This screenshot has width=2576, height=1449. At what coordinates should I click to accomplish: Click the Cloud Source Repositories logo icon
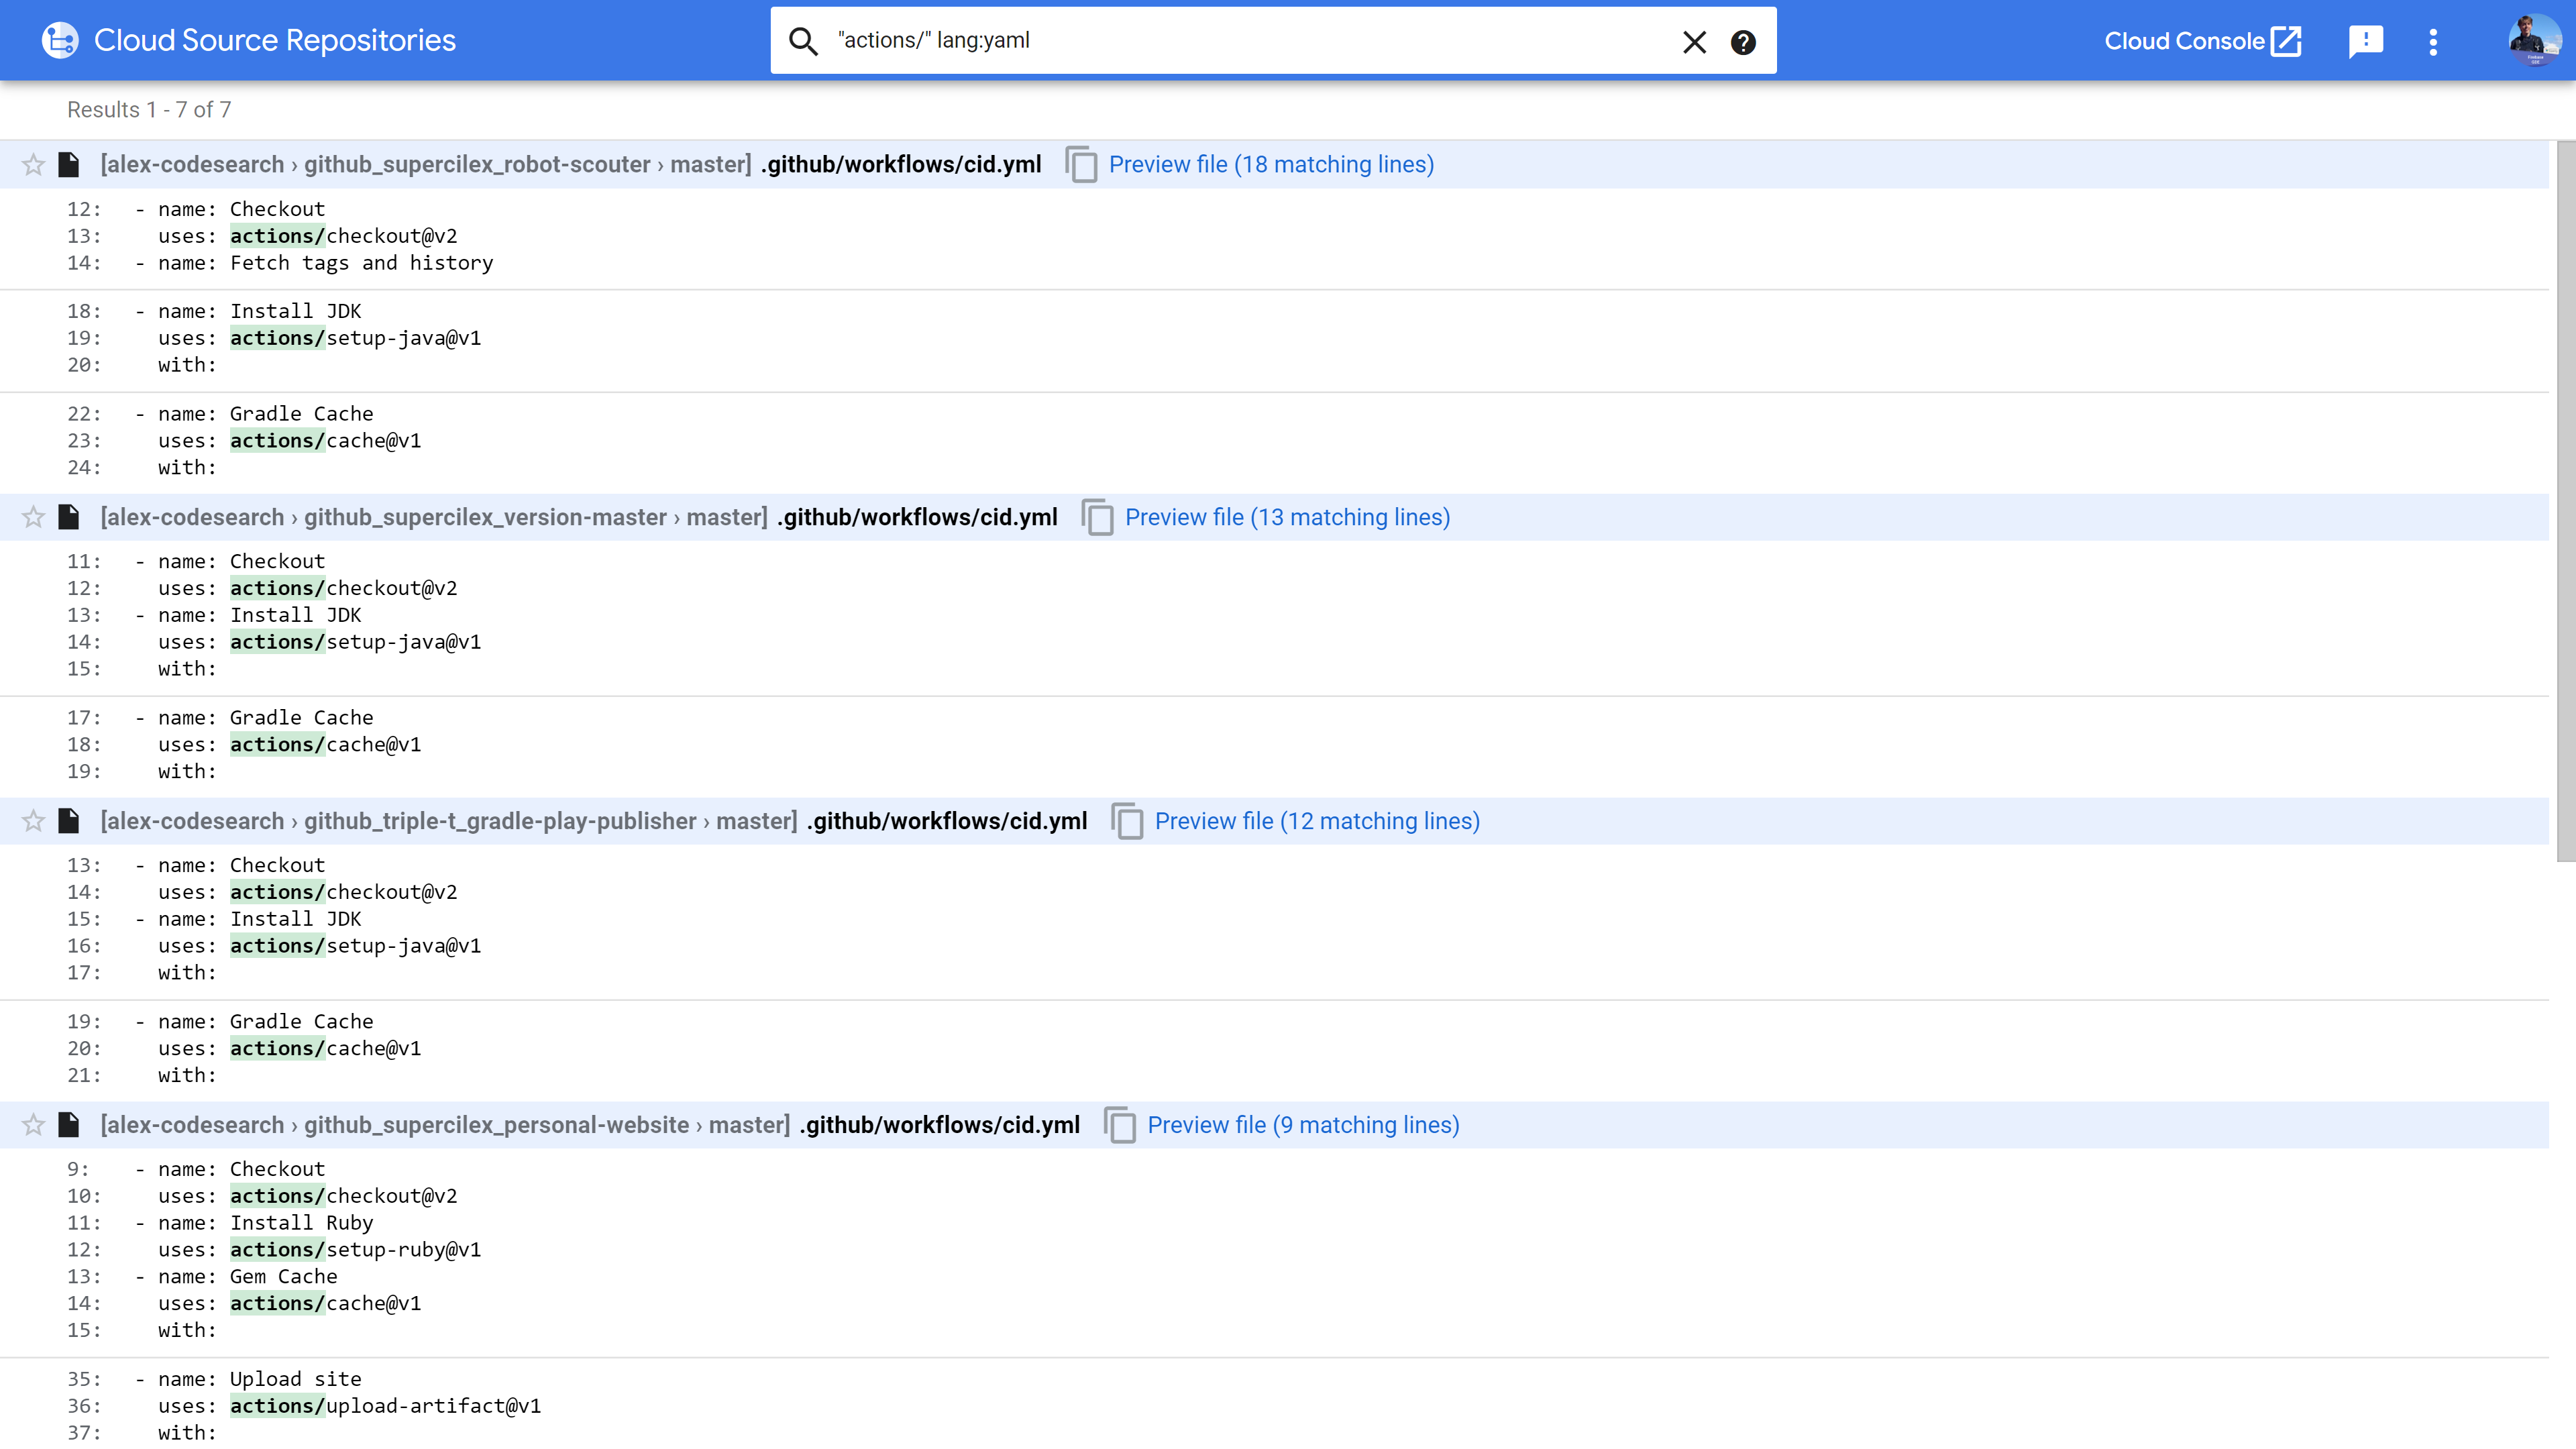[x=60, y=40]
